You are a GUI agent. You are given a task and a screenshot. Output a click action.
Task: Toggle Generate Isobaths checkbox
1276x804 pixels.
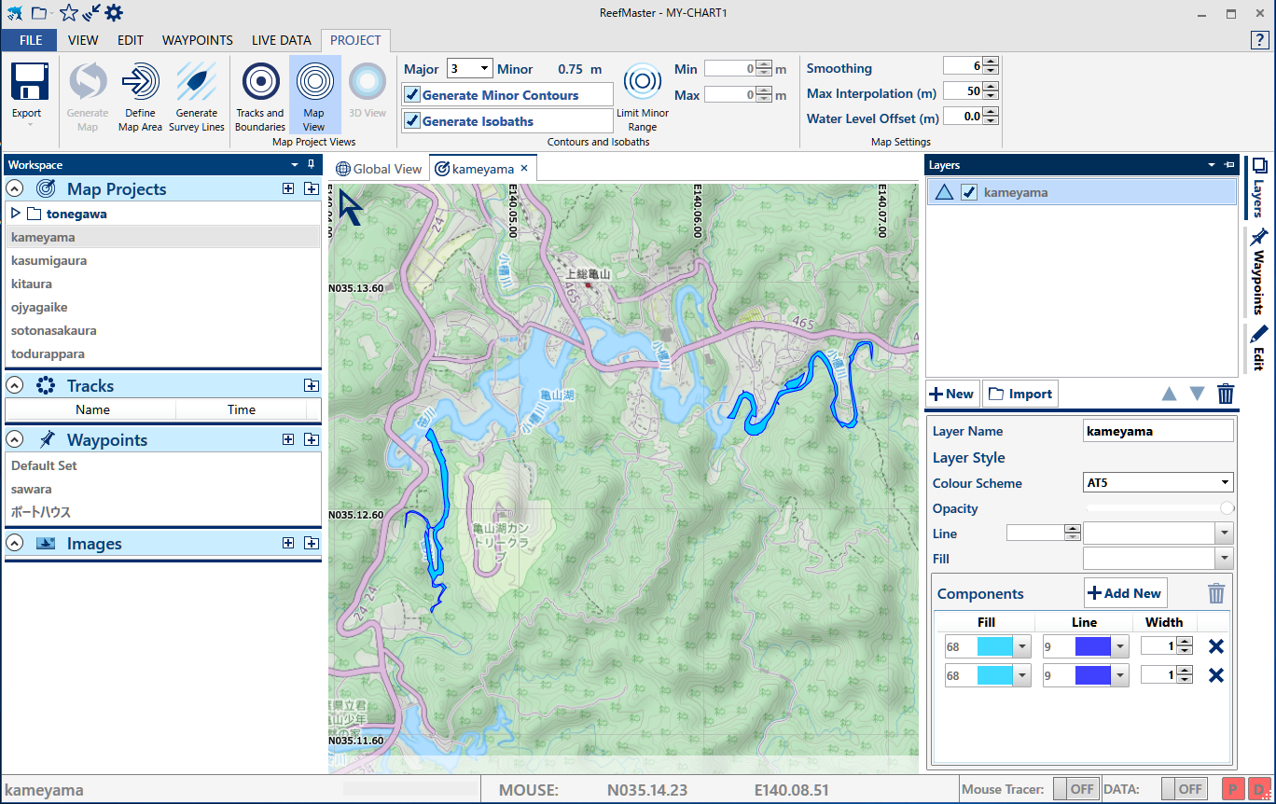[x=411, y=120]
